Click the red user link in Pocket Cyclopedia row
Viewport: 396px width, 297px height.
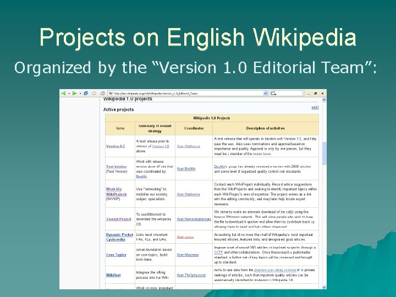point(185,237)
